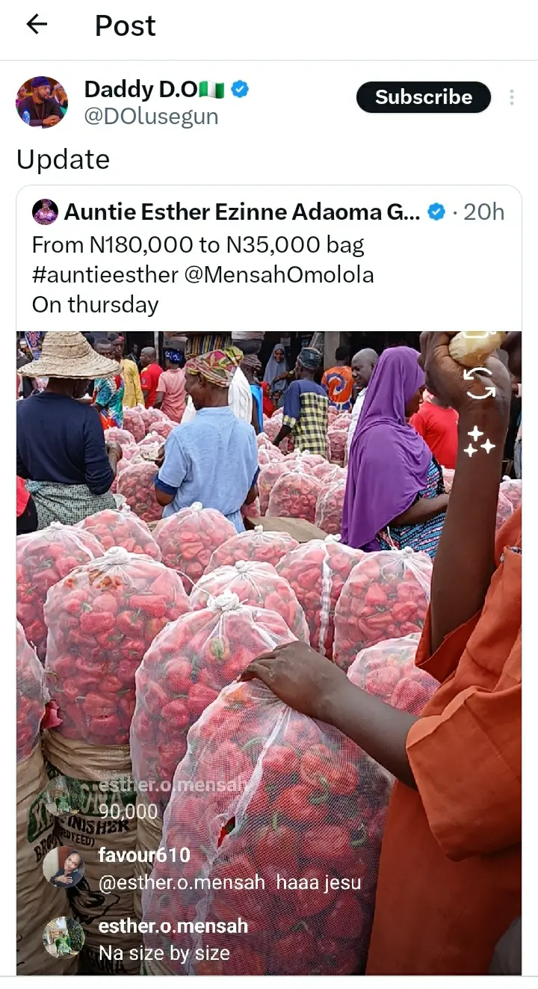Tap esther.o.mensah avatar beside 'Na size by size'
The image size is (538, 989).
(x=64, y=937)
